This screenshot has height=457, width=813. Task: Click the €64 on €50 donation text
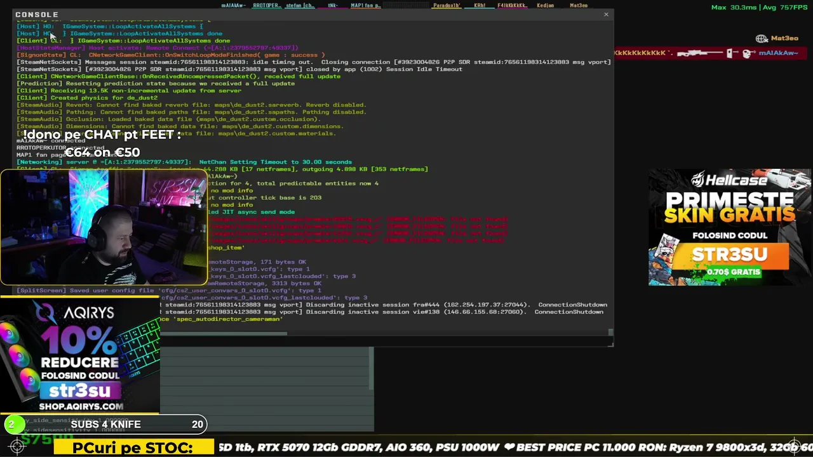tap(102, 152)
